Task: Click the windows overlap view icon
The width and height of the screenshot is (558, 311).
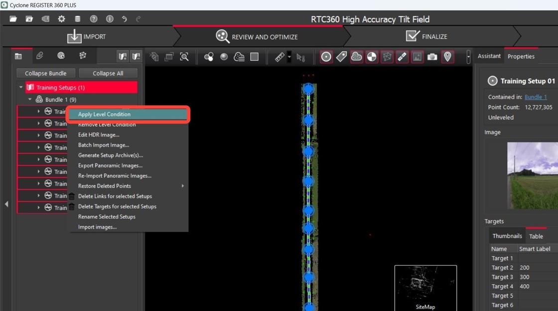Action: [169, 57]
